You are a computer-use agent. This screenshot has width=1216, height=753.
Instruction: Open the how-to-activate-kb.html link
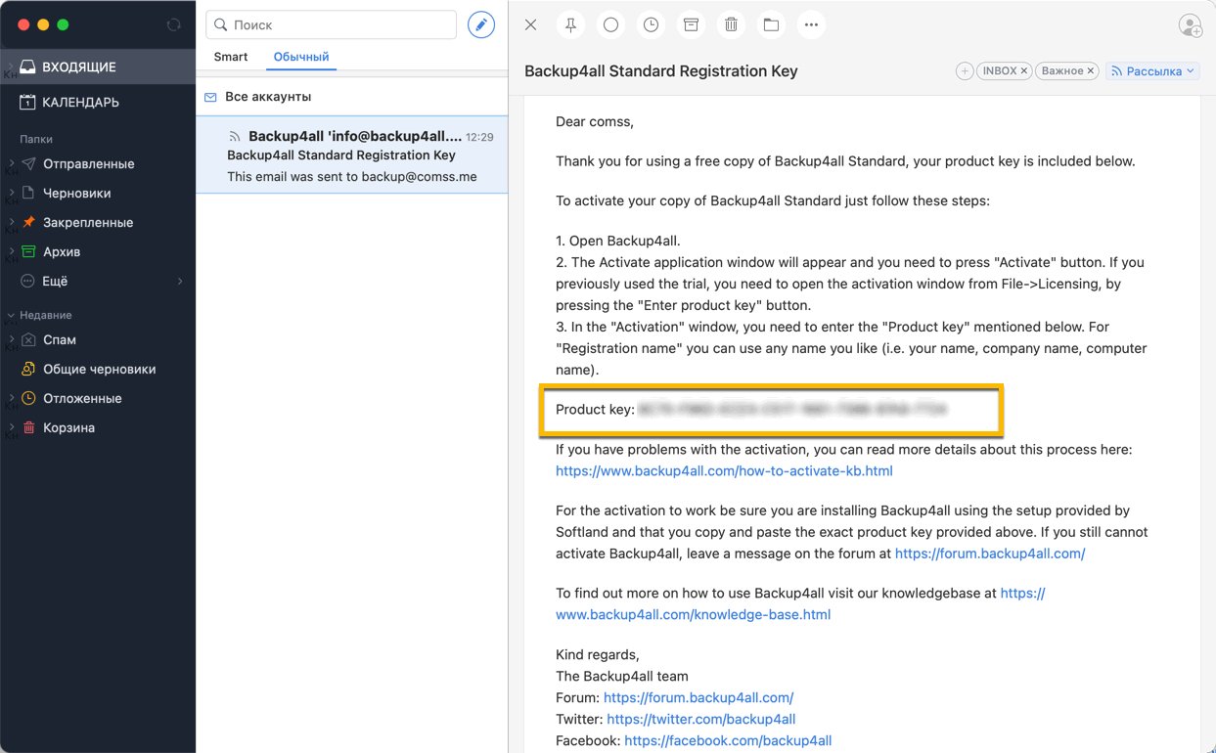click(724, 470)
